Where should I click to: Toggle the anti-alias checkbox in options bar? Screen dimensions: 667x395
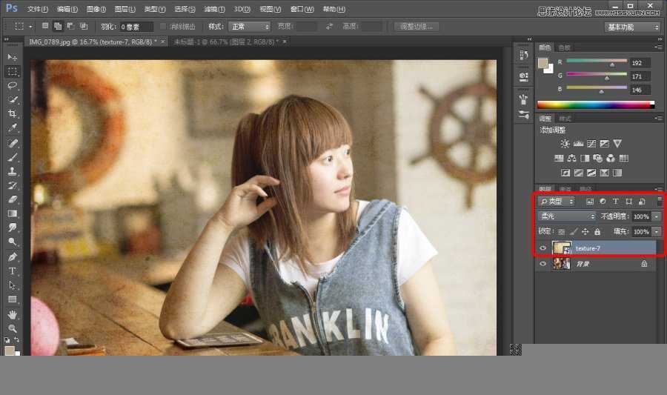point(163,27)
